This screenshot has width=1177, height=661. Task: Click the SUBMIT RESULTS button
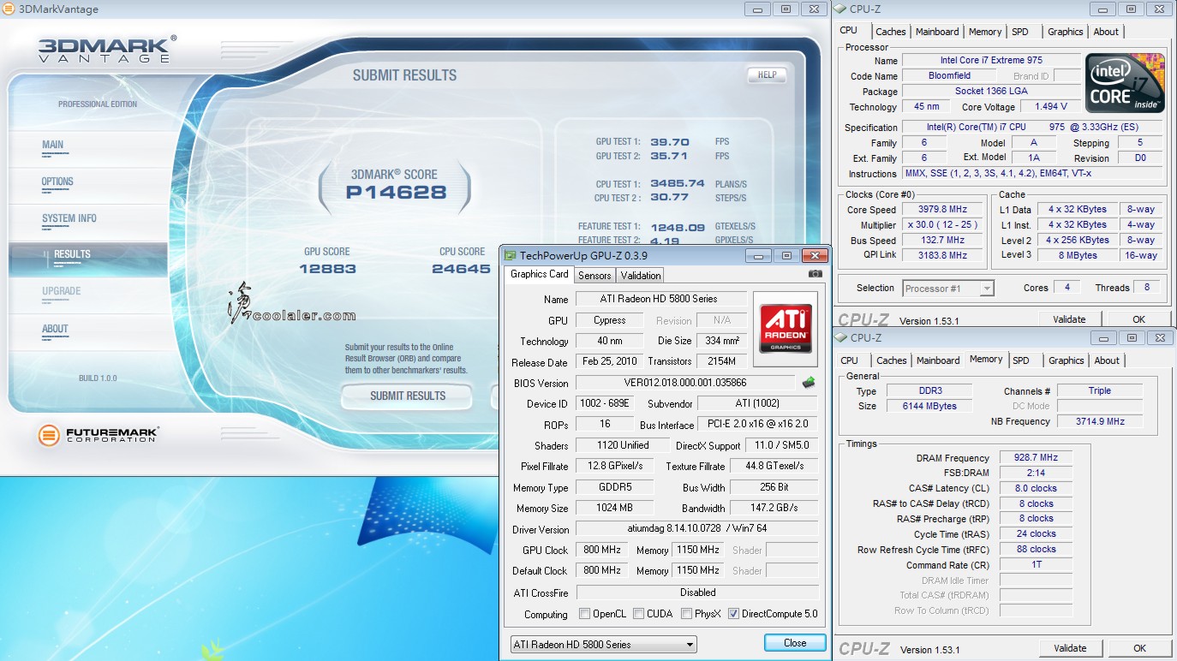408,396
